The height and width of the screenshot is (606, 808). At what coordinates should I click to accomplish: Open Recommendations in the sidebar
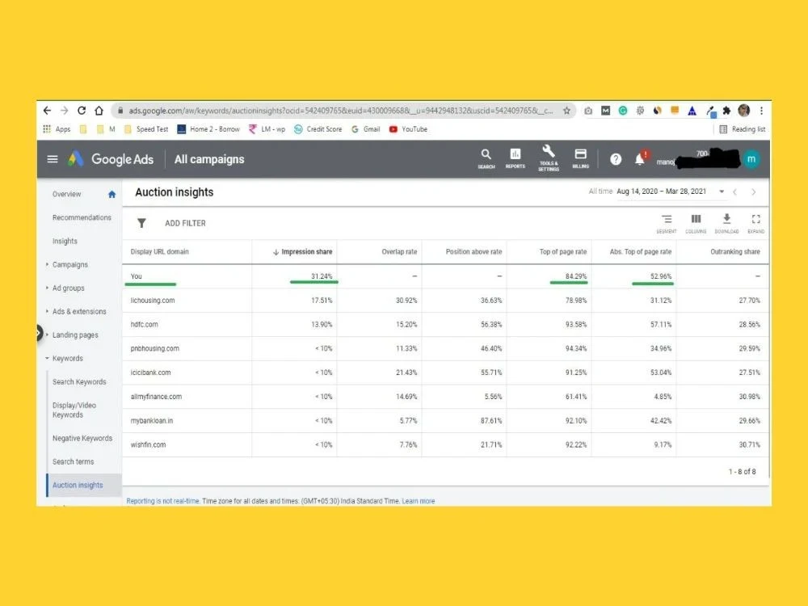pos(82,217)
